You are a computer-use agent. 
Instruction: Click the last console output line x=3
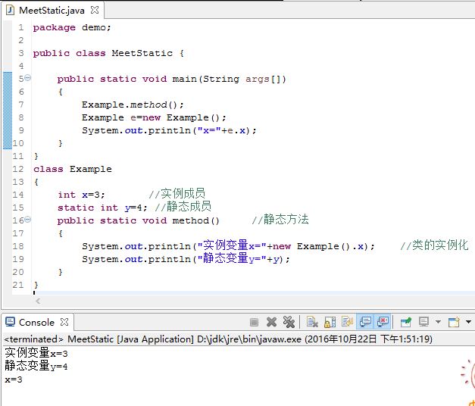click(14, 379)
